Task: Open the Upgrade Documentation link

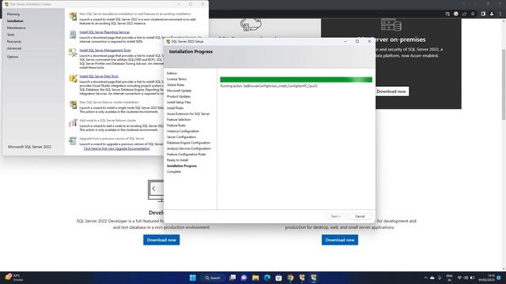Action: click(x=116, y=149)
